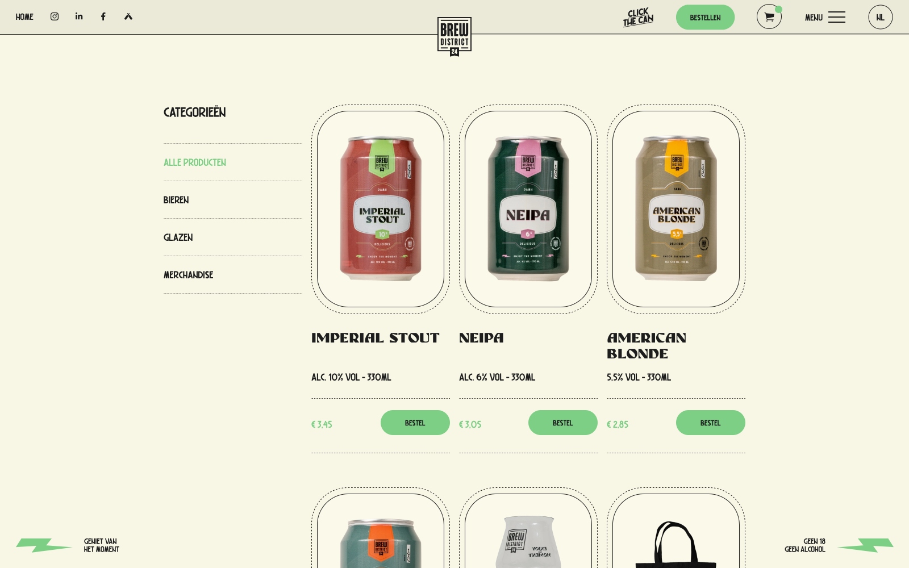This screenshot has width=909, height=568.
Task: Click the green Bestellen button
Action: [705, 17]
